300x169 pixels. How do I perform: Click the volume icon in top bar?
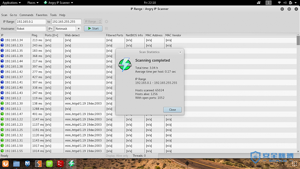pyautogui.click(x=285, y=3)
